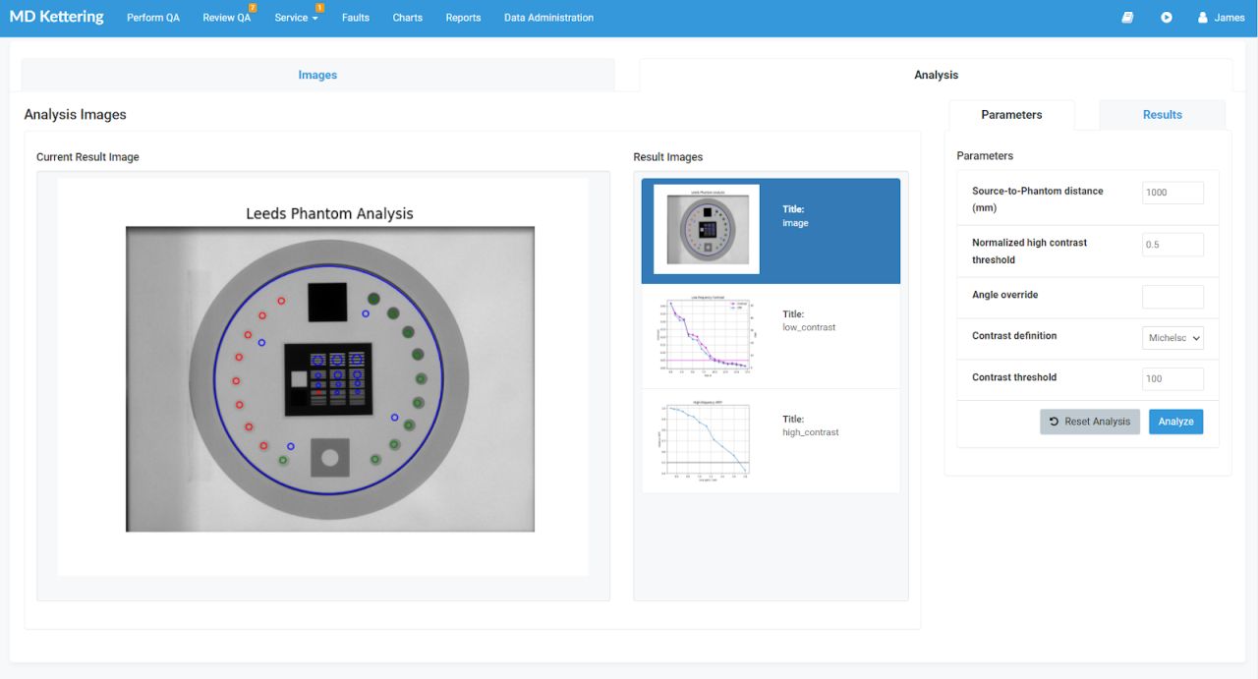Open the Perform QA menu item
The width and height of the screenshot is (1258, 679).
pyautogui.click(x=153, y=18)
